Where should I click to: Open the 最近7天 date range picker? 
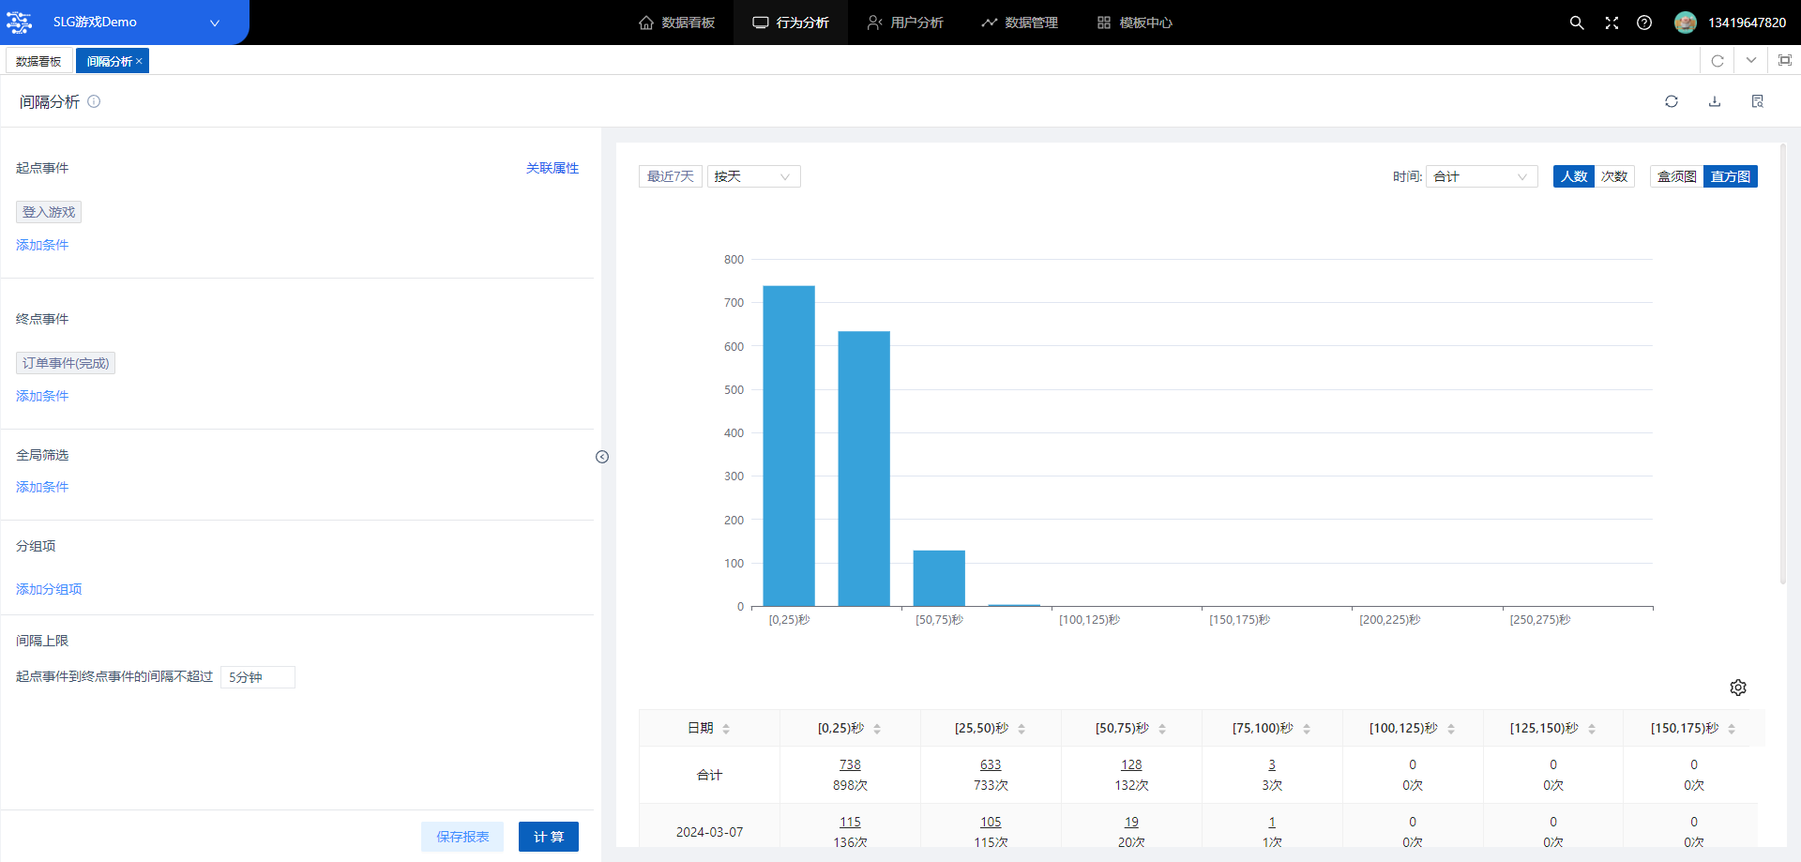point(671,176)
